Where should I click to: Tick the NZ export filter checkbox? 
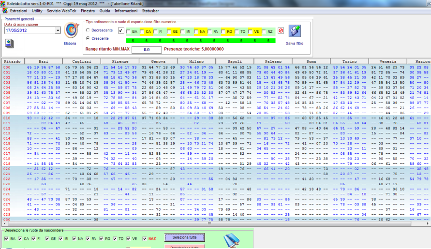[264, 31]
